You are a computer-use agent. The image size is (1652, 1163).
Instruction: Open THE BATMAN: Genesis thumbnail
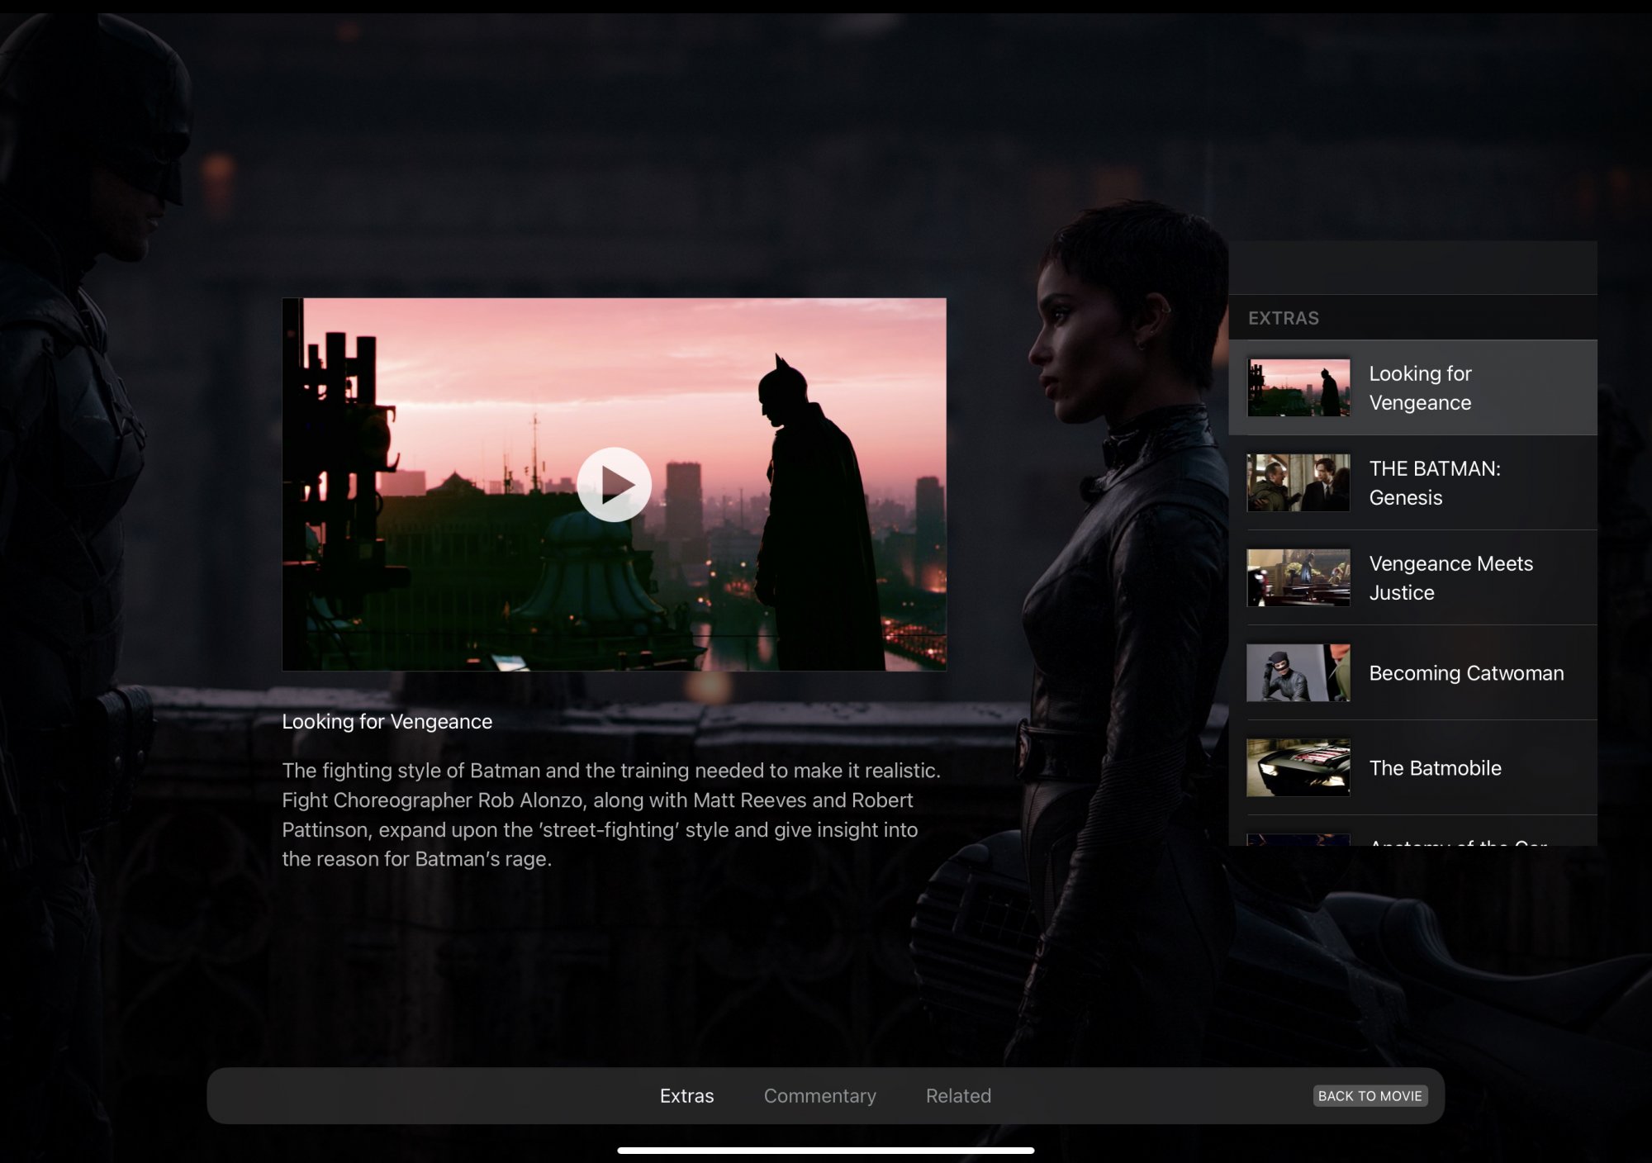[1298, 482]
